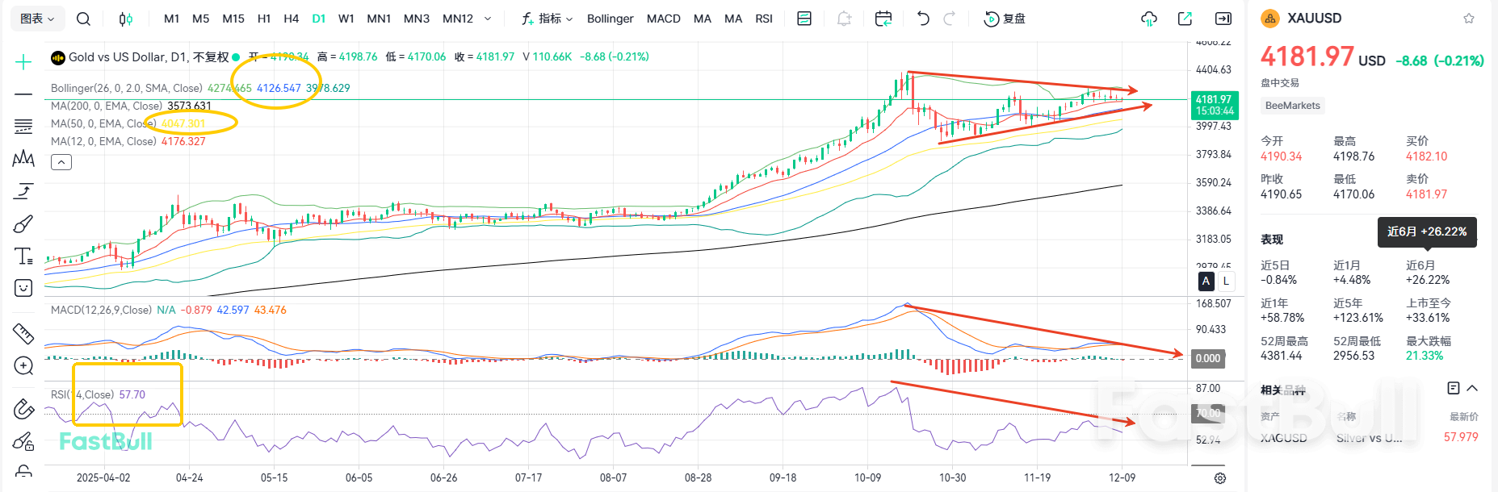
Task: Change chart style with candlestick icon
Action: click(125, 19)
